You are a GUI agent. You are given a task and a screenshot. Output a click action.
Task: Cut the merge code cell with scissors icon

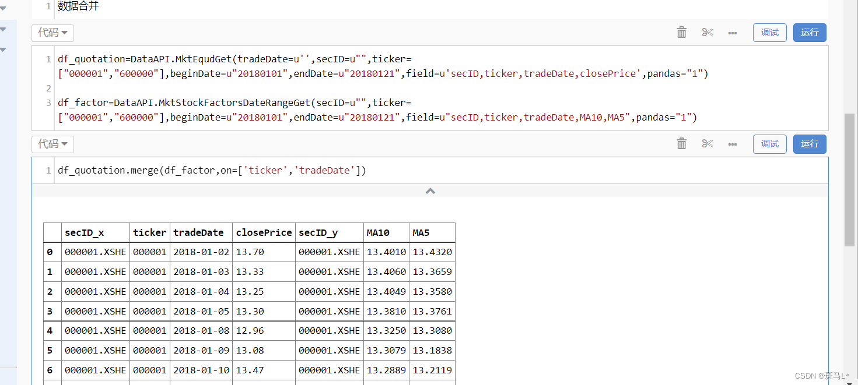[708, 143]
